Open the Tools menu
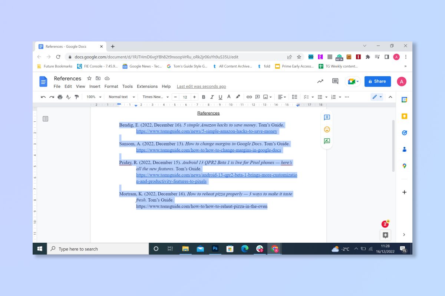 [x=128, y=87]
